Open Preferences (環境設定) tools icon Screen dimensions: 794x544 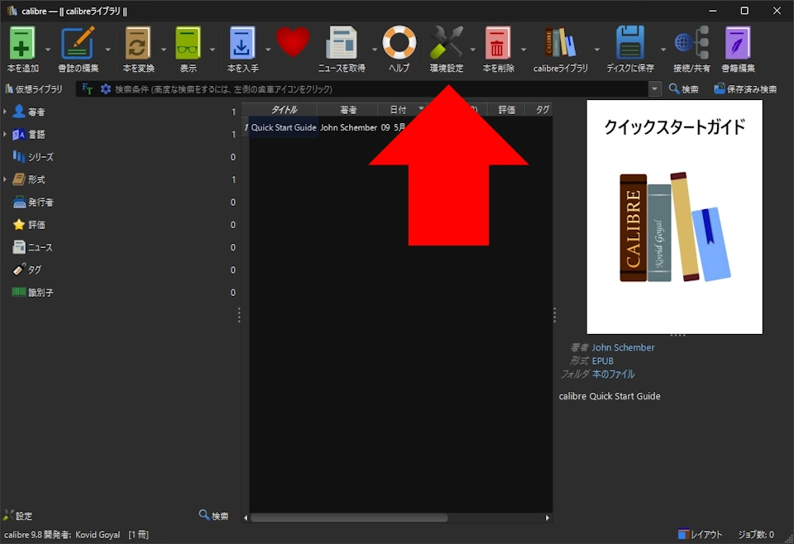[446, 42]
